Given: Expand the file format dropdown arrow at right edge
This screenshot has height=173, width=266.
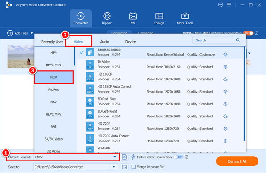Looking at the screenshot, I should (x=249, y=53).
